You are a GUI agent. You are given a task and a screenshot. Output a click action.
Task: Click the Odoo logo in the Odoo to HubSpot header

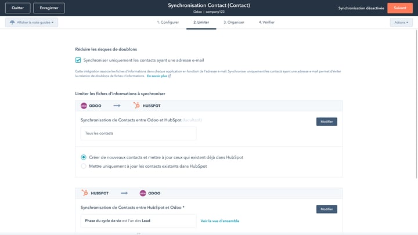84,106
